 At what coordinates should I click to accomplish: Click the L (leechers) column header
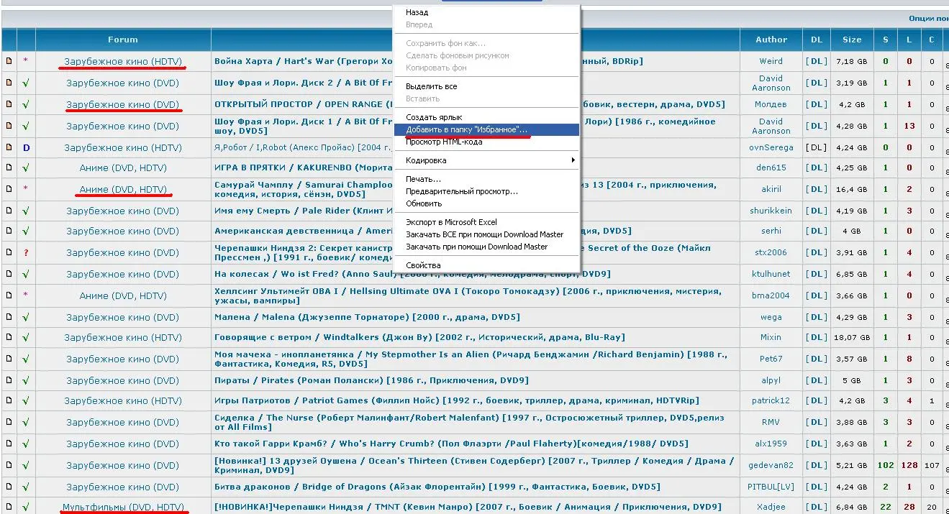tap(909, 40)
